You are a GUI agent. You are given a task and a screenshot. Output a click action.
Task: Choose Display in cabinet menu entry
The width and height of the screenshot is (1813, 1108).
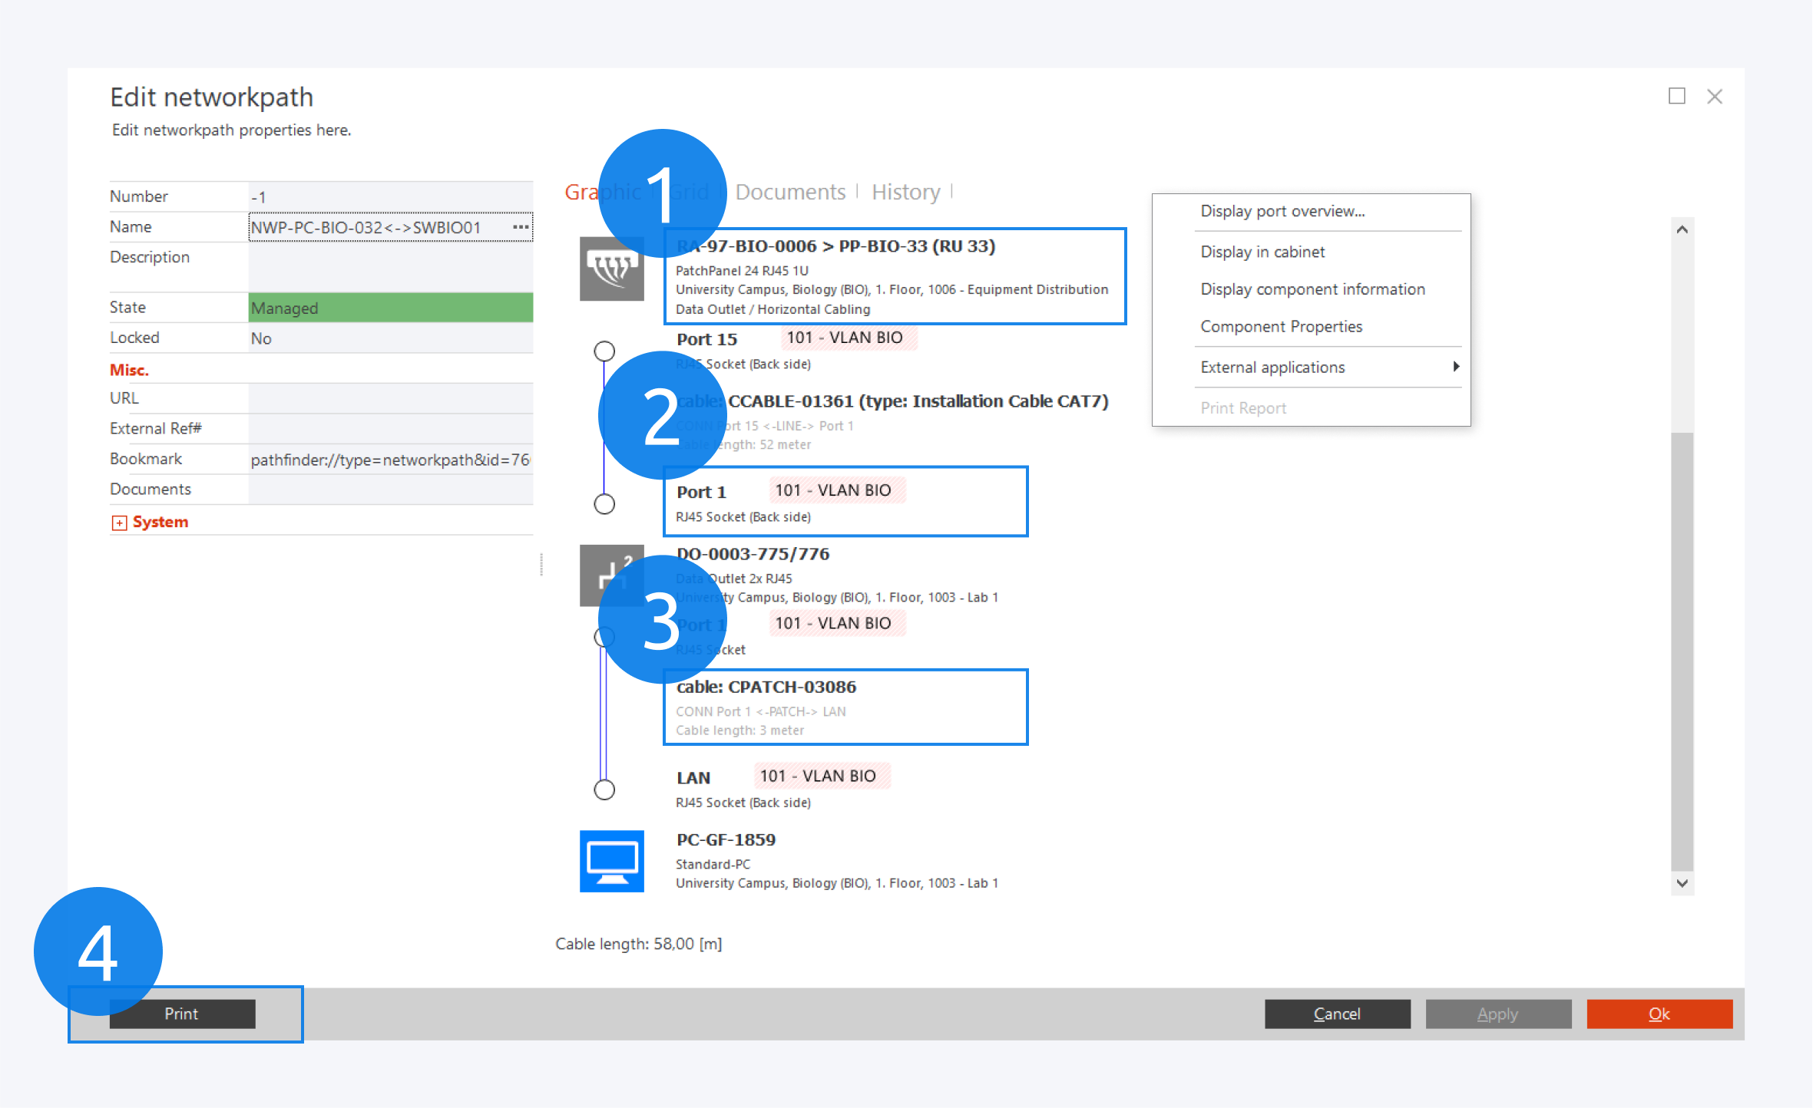tap(1262, 252)
